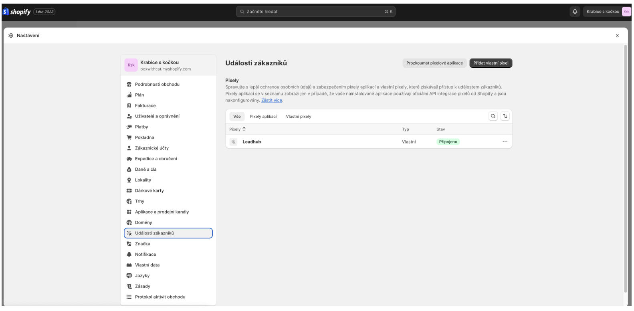Image resolution: width=634 pixels, height=311 pixels.
Task: Click the Vlastní type cell
Action: pos(409,141)
